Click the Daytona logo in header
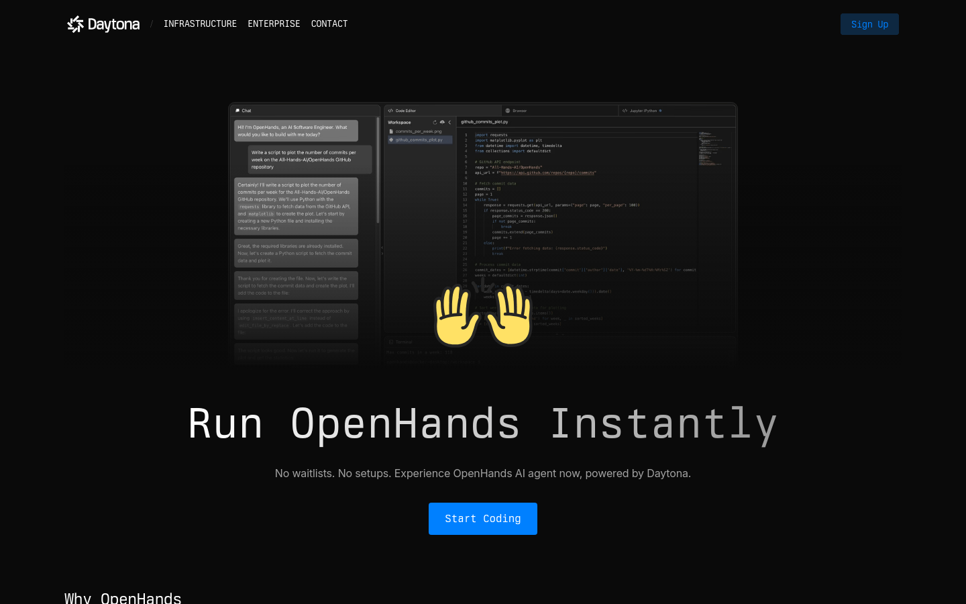 [103, 24]
